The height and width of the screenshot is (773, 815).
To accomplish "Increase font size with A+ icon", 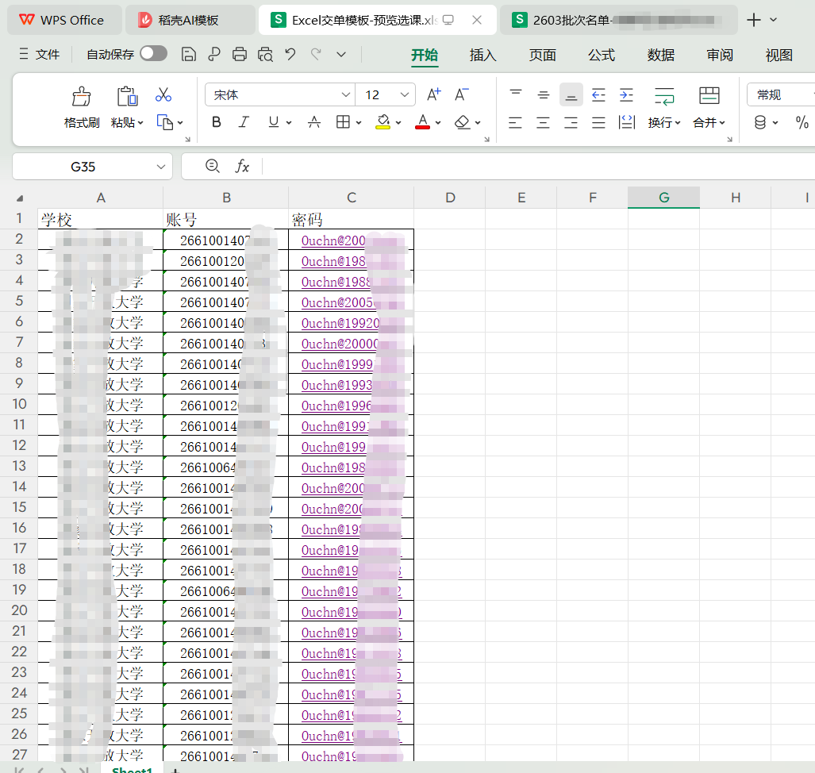I will tap(433, 94).
